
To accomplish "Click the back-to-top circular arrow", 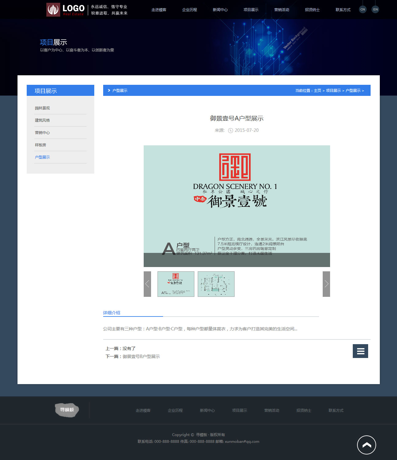I will [366, 445].
